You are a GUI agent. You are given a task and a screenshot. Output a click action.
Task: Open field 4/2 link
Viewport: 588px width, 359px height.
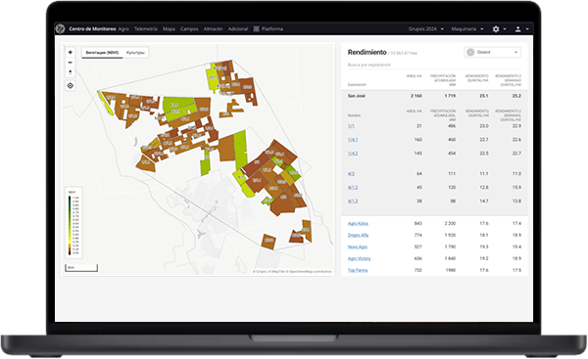point(351,174)
